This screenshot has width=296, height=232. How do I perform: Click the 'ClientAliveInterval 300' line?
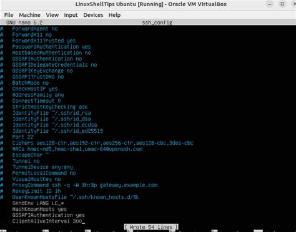coord(47,221)
